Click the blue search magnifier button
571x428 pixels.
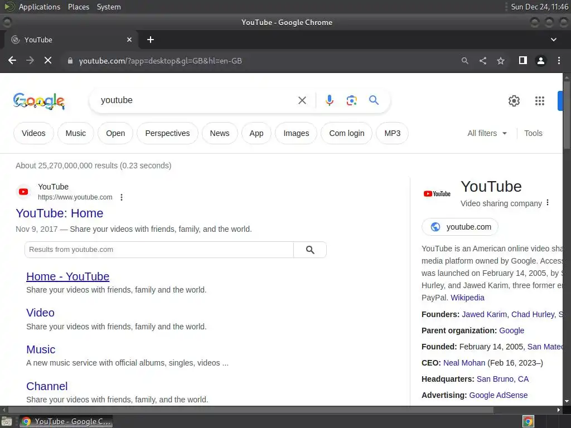tap(374, 100)
